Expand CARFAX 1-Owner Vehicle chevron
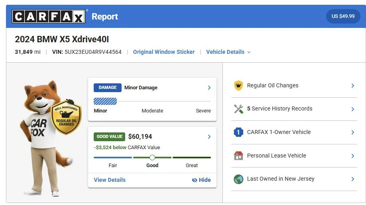Screen dimensions: 366x205 pyautogui.click(x=353, y=132)
